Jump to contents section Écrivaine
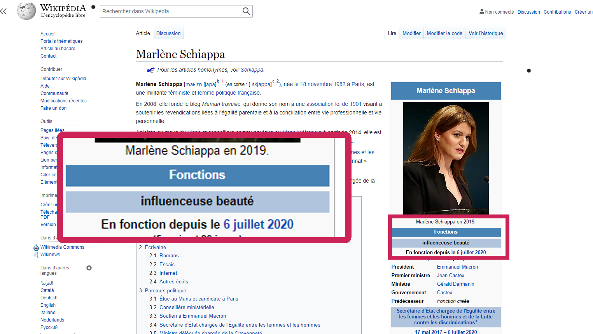 click(155, 248)
